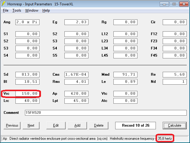Select the Re field showing 5,60
This screenshot has width=190, height=143.
coord(175,74)
